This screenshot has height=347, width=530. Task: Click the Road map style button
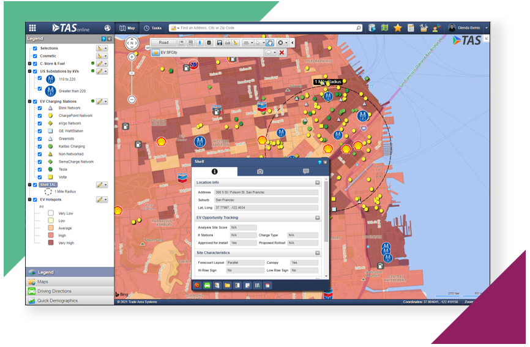point(163,43)
